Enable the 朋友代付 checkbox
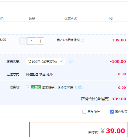Screen dimensions: 140x137 tap(84, 112)
